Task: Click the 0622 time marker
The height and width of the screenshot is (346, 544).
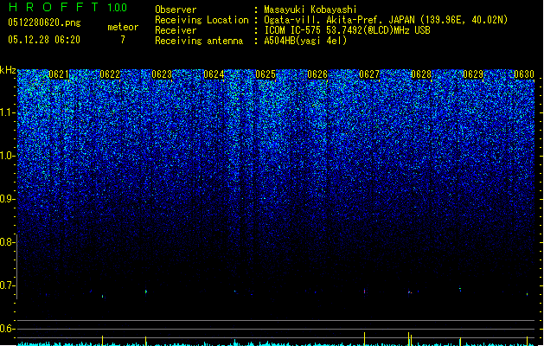Action: click(110, 74)
